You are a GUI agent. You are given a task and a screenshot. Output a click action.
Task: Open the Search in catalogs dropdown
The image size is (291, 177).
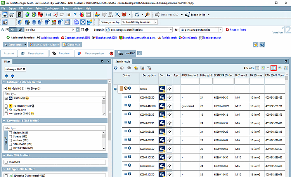point(171,30)
